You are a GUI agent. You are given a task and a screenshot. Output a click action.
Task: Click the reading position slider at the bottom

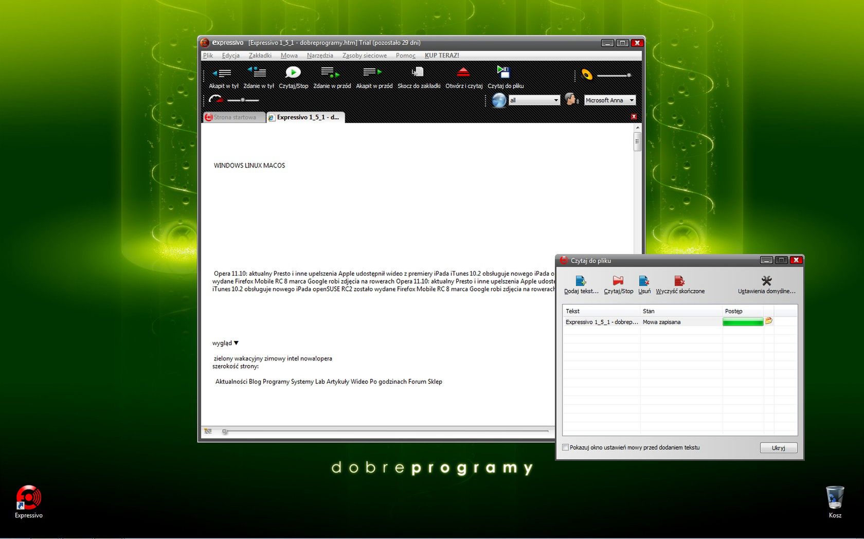coord(386,431)
